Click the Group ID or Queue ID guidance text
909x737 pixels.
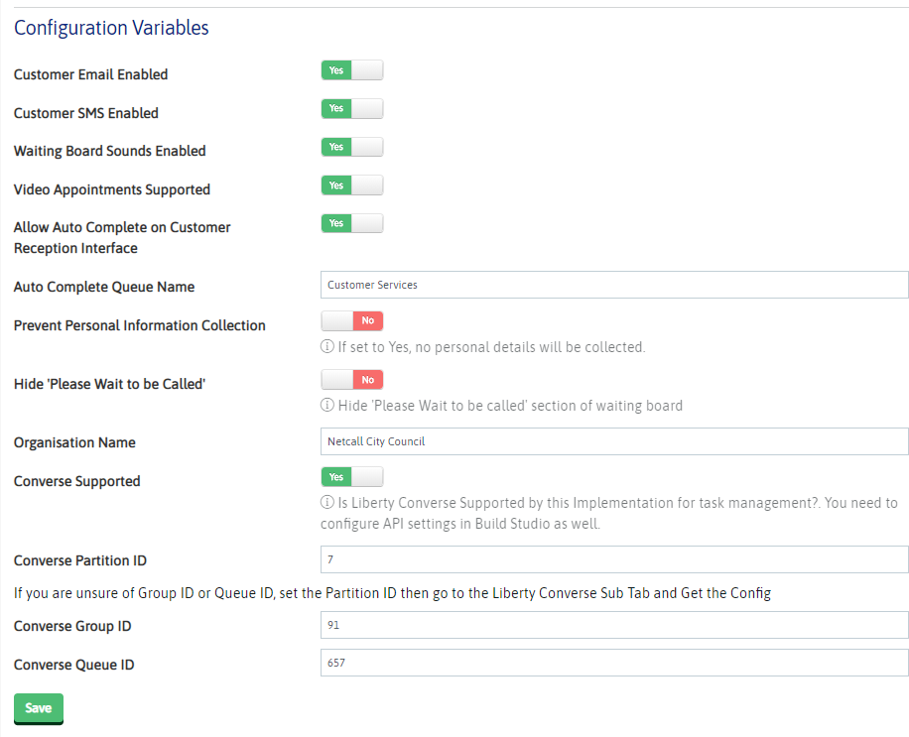pos(392,593)
